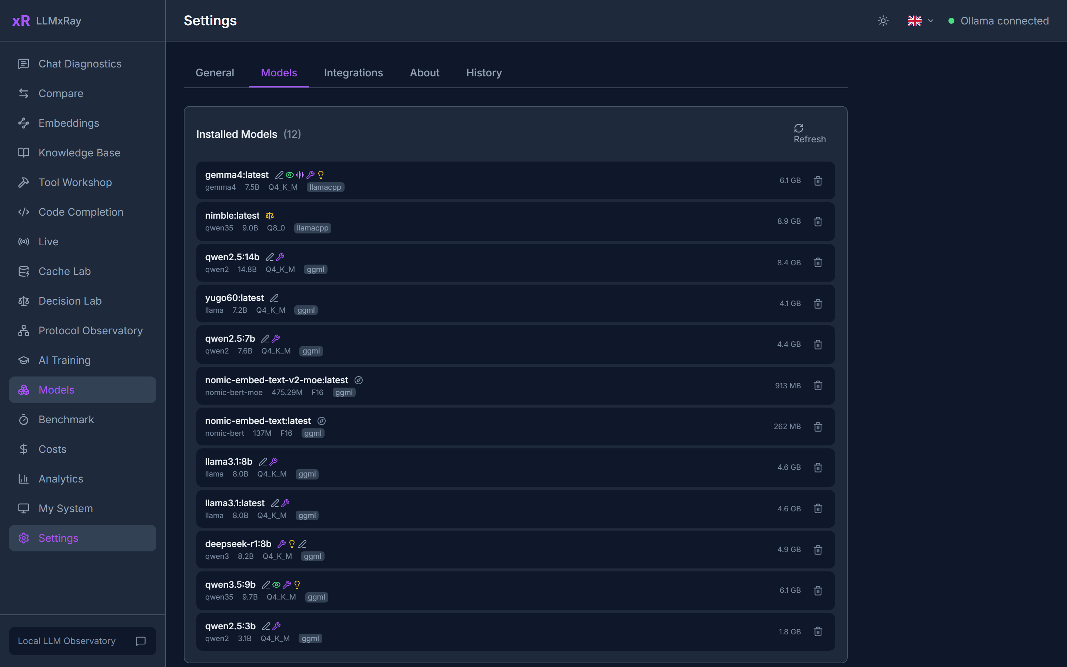1067x667 pixels.
Task: Click the feedback chat icon beside Local LLM Observatory
Action: tap(141, 641)
